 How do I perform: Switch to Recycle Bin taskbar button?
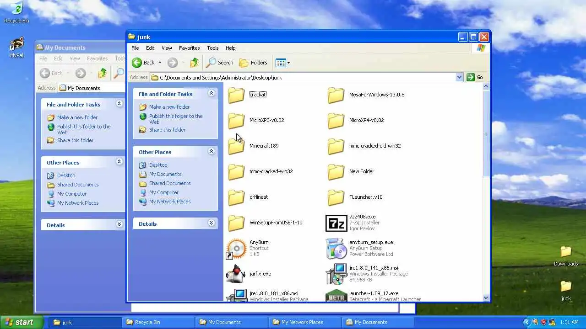click(x=158, y=322)
